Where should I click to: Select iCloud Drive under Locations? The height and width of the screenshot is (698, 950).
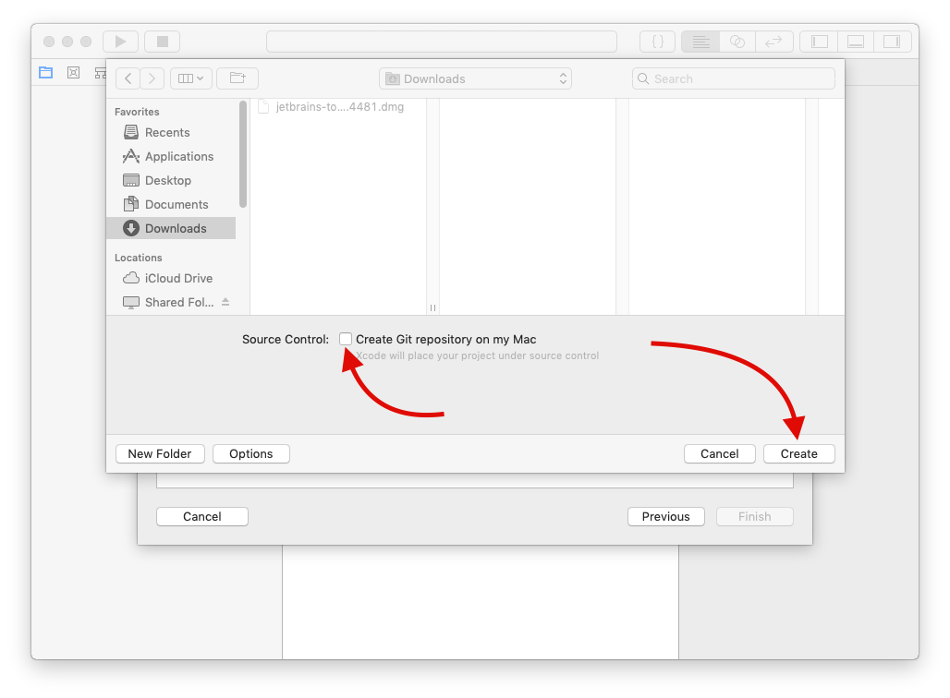(178, 278)
